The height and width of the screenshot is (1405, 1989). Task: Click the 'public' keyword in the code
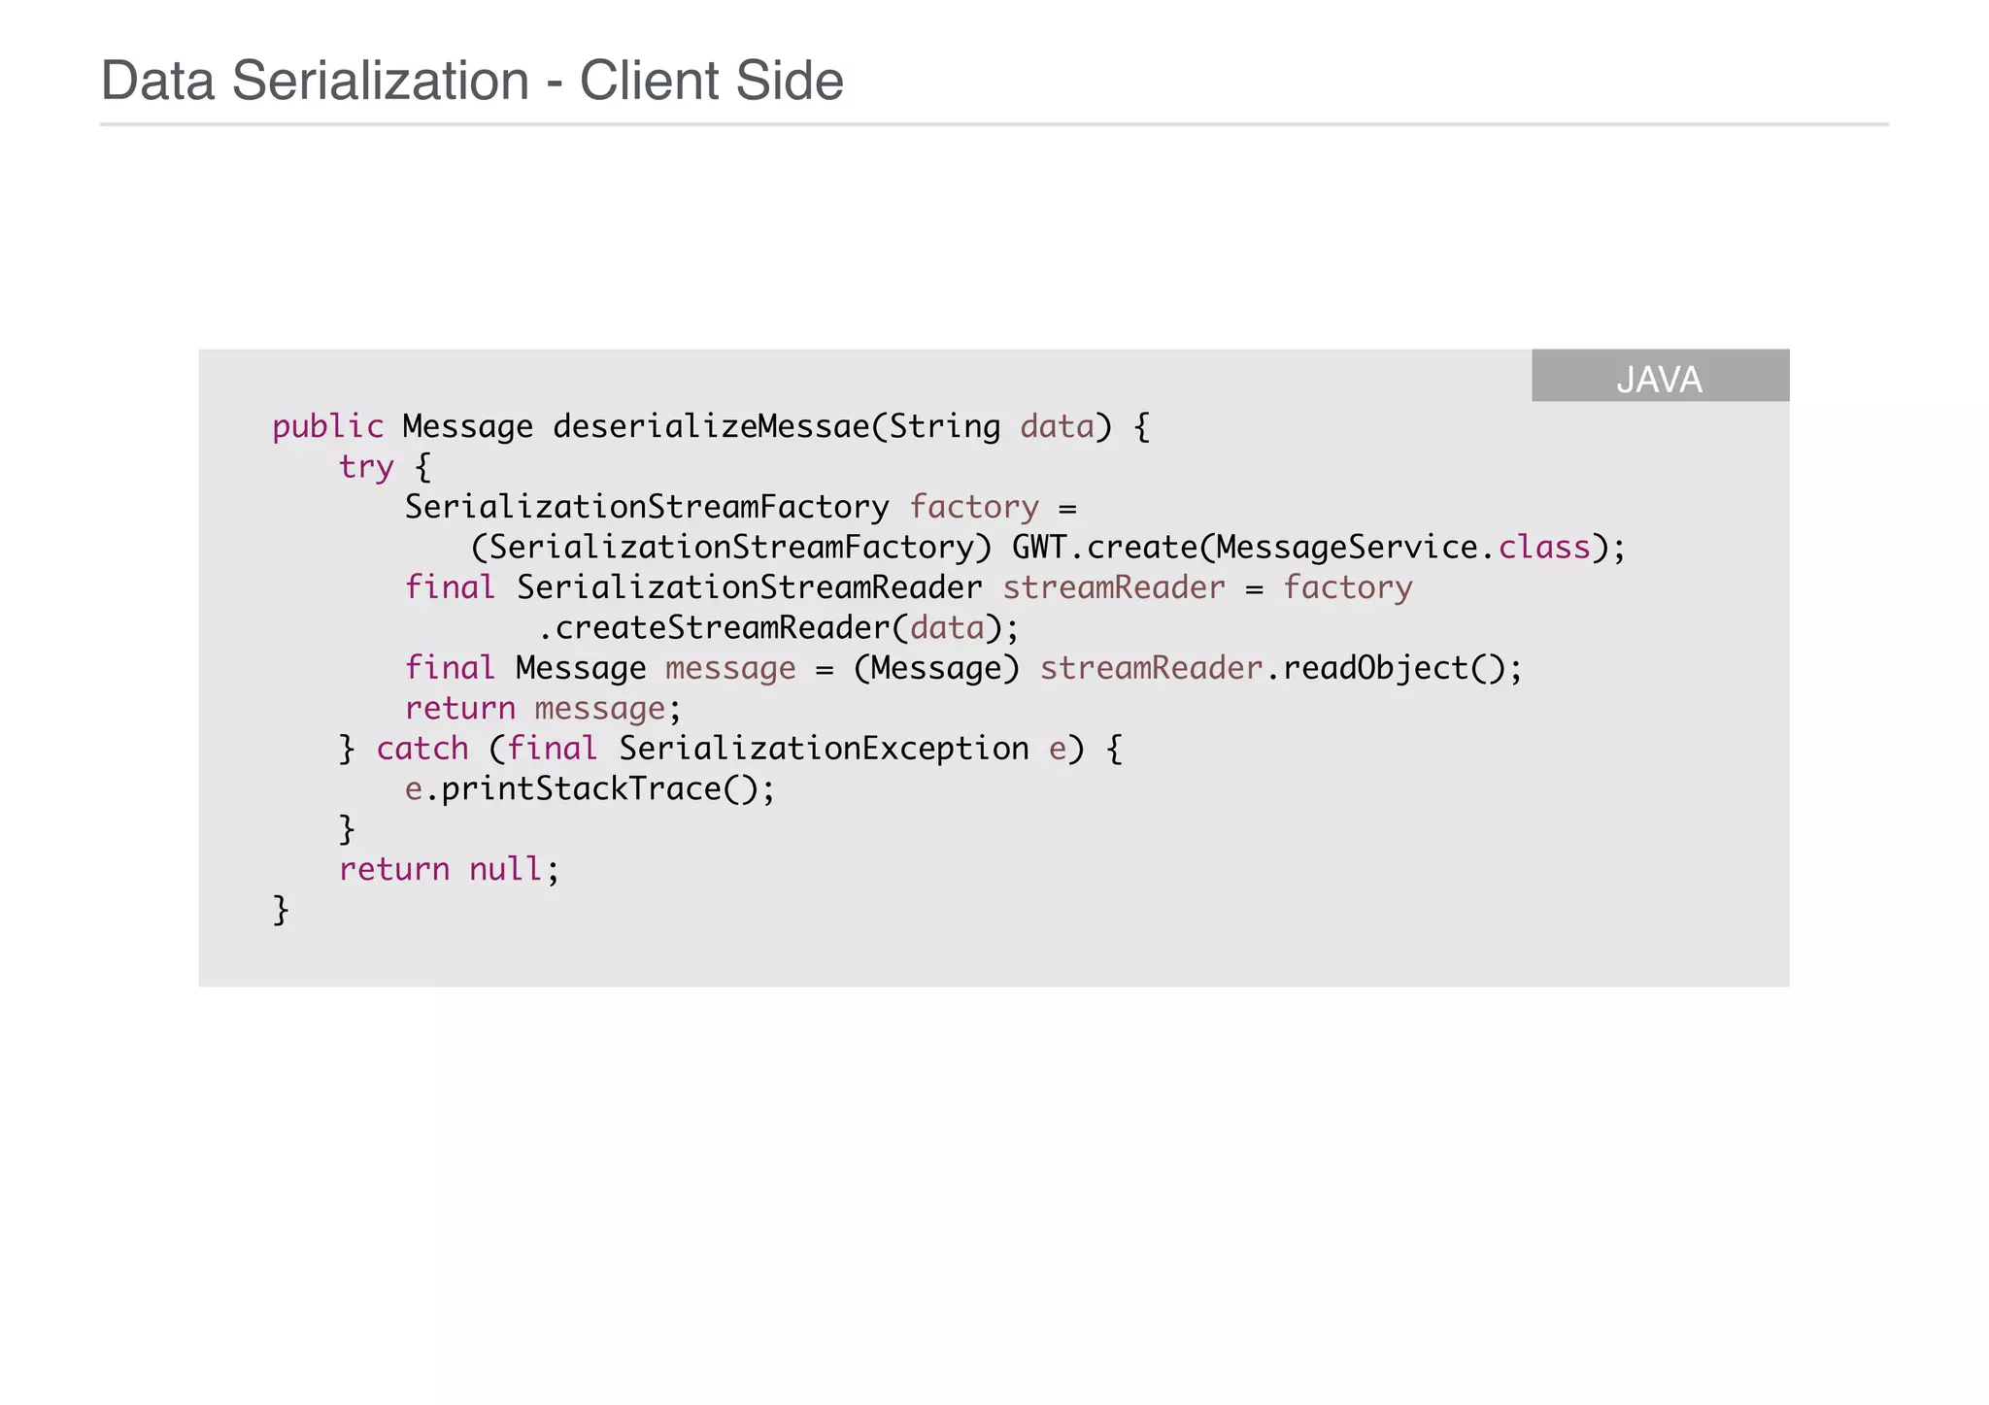328,427
